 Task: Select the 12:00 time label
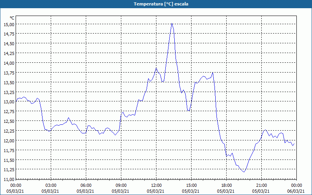coord(156,186)
